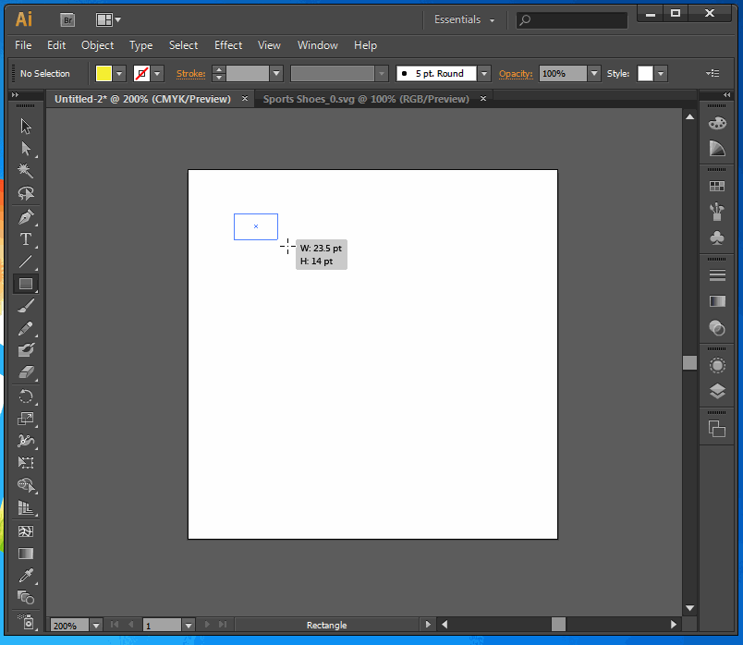The width and height of the screenshot is (743, 645).
Task: Open the Essentials workspace dropdown
Action: [465, 19]
